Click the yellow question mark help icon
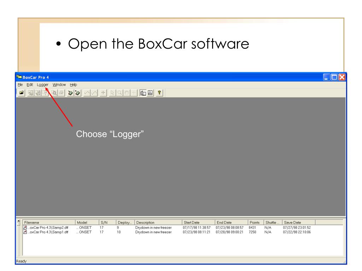362x271 pixels. coord(159,93)
